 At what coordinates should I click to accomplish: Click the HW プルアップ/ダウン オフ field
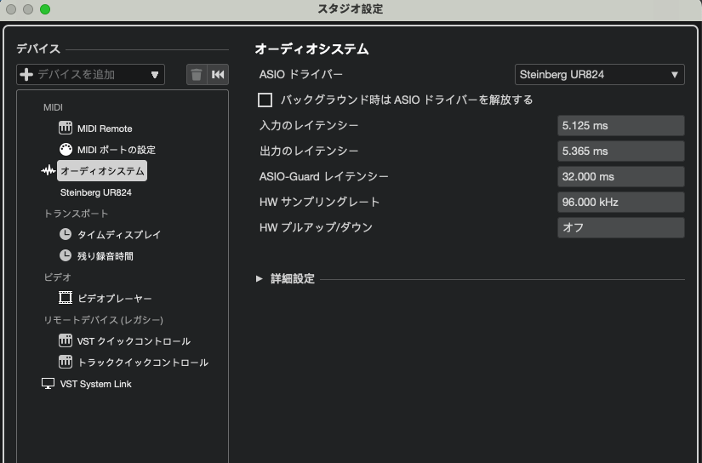(620, 228)
